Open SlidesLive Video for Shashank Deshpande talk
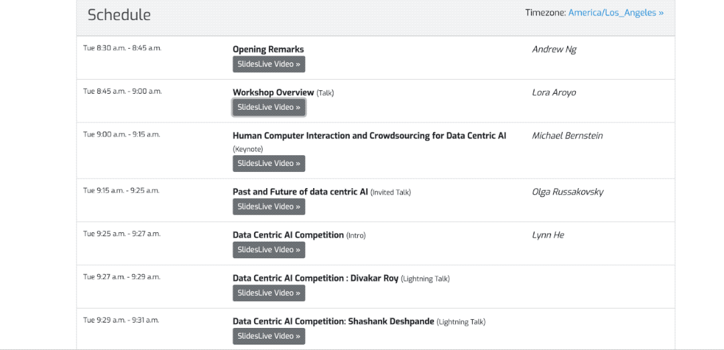 (x=269, y=336)
